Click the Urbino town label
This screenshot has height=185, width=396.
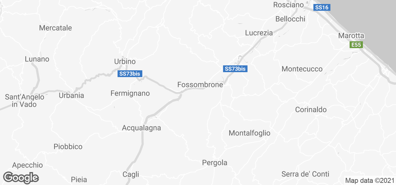tap(125, 62)
